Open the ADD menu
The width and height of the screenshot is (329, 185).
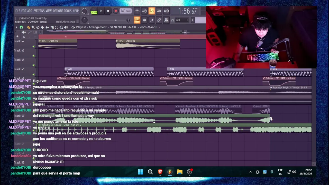pyautogui.click(x=30, y=11)
